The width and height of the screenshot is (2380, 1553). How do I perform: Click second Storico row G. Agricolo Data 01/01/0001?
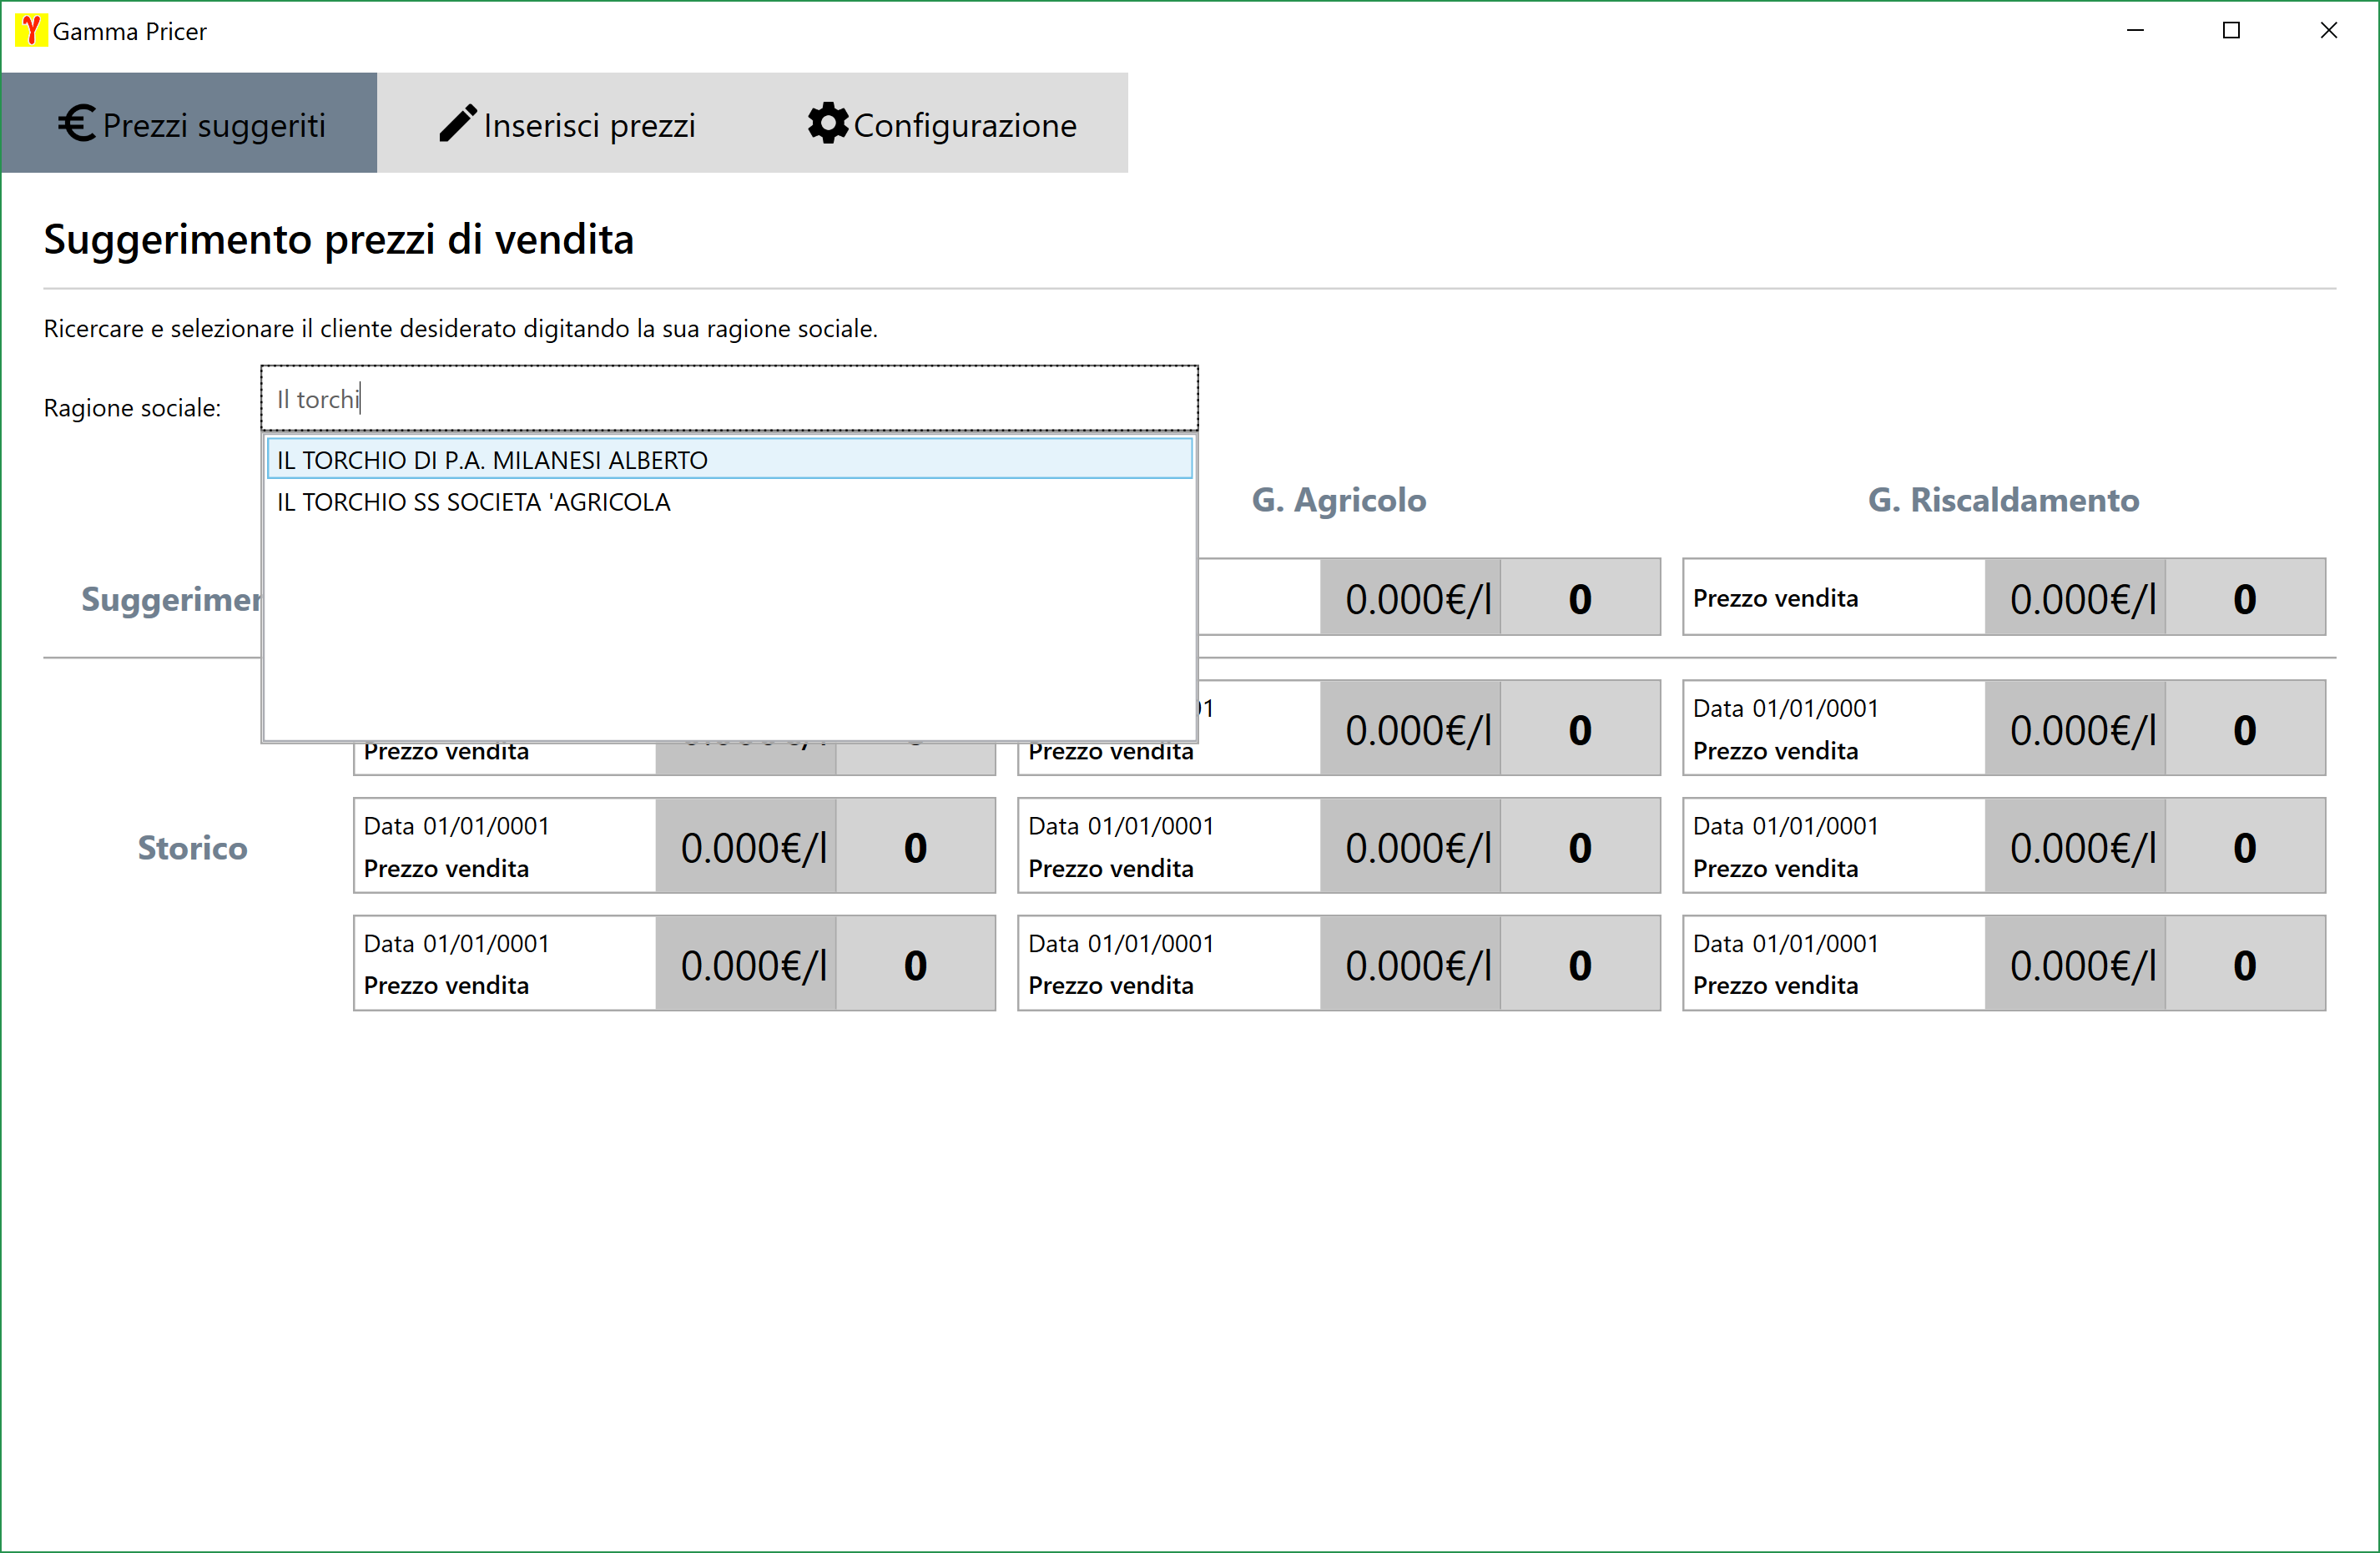point(1121,826)
